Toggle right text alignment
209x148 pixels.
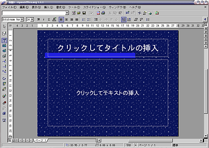tap(71, 20)
